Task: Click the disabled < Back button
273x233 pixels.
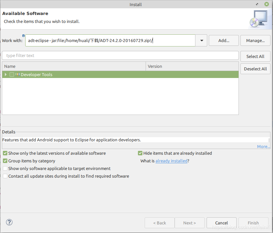Action: (159, 223)
